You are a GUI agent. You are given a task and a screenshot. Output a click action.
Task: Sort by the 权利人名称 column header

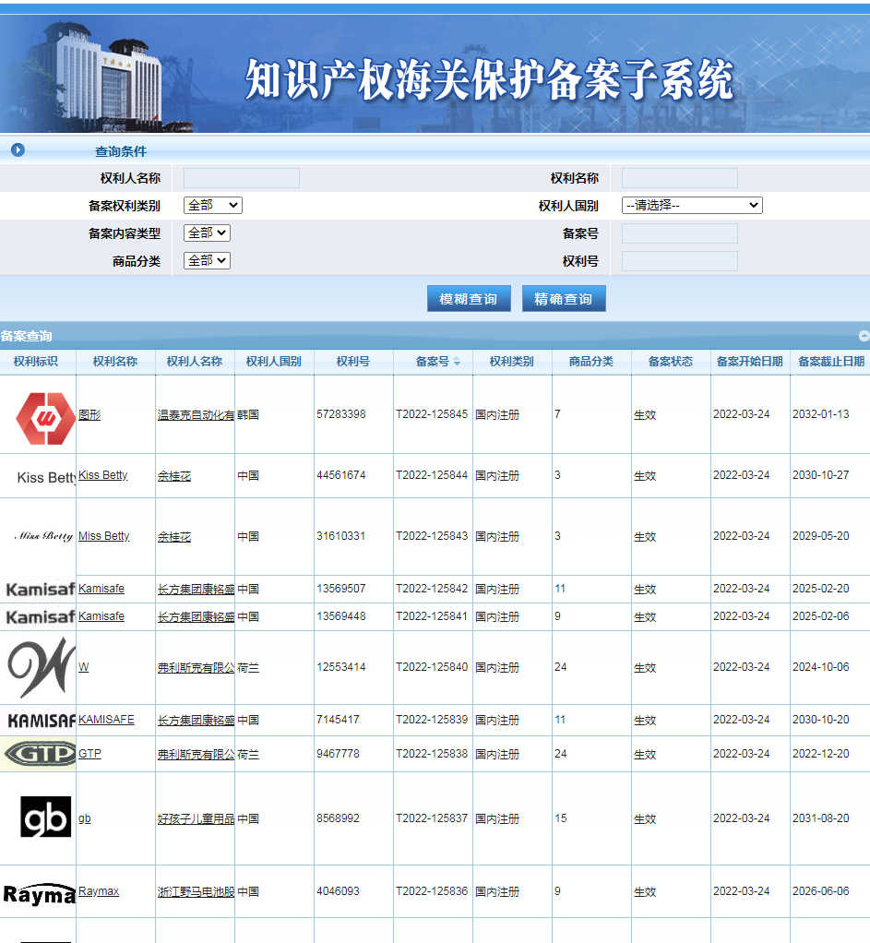(195, 362)
